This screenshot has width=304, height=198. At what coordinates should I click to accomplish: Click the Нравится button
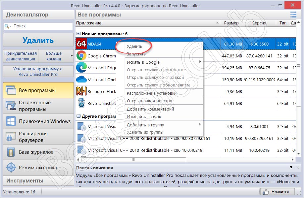[x=277, y=192]
